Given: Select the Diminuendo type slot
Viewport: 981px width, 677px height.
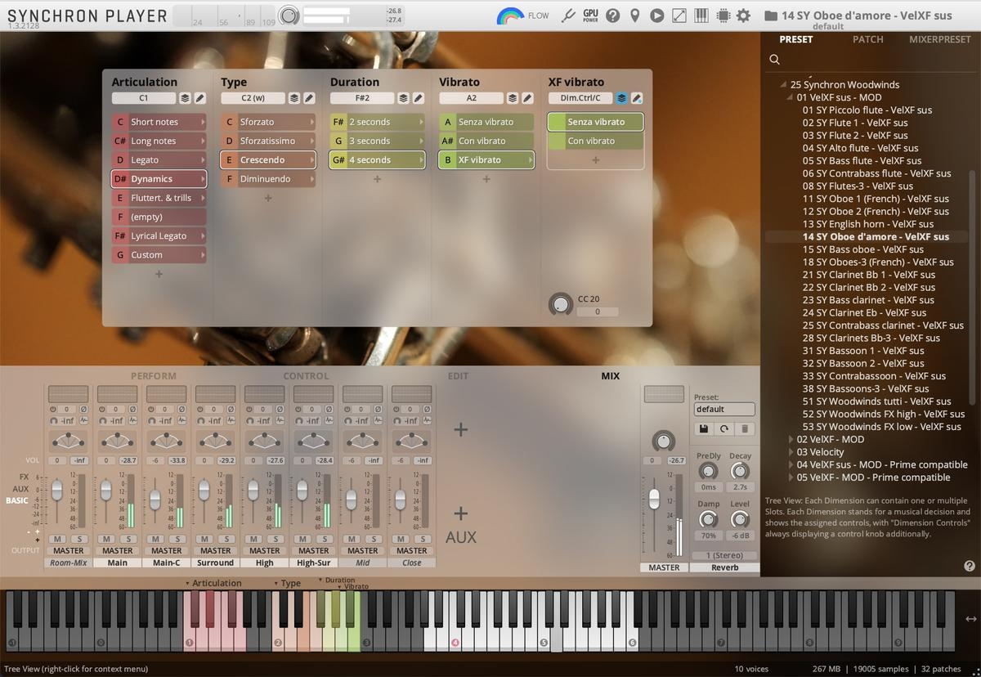Looking at the screenshot, I should (267, 179).
